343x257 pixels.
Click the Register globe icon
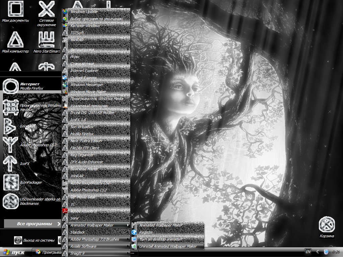click(134, 232)
